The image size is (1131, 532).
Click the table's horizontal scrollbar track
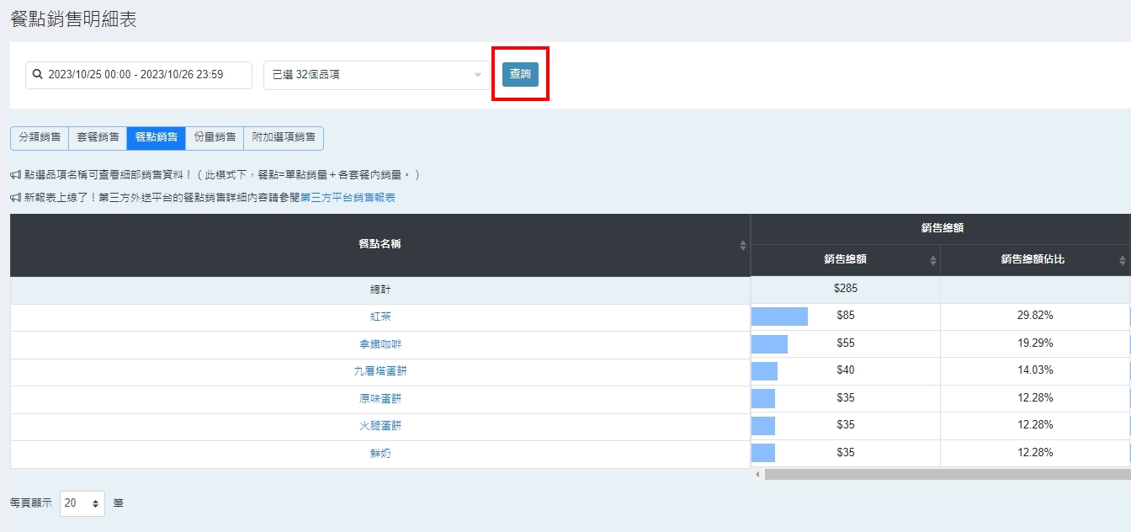click(x=942, y=475)
